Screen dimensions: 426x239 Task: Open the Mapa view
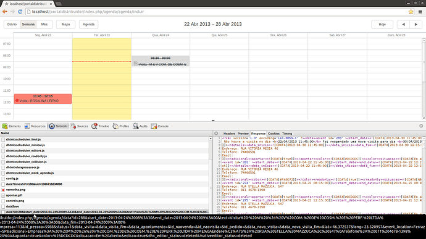point(65,25)
